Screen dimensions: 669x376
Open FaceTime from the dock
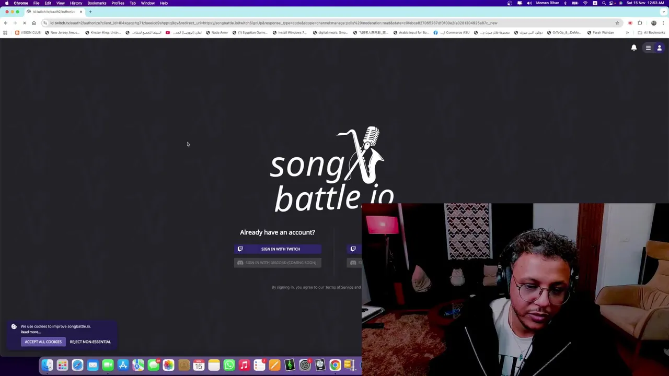pyautogui.click(x=108, y=365)
